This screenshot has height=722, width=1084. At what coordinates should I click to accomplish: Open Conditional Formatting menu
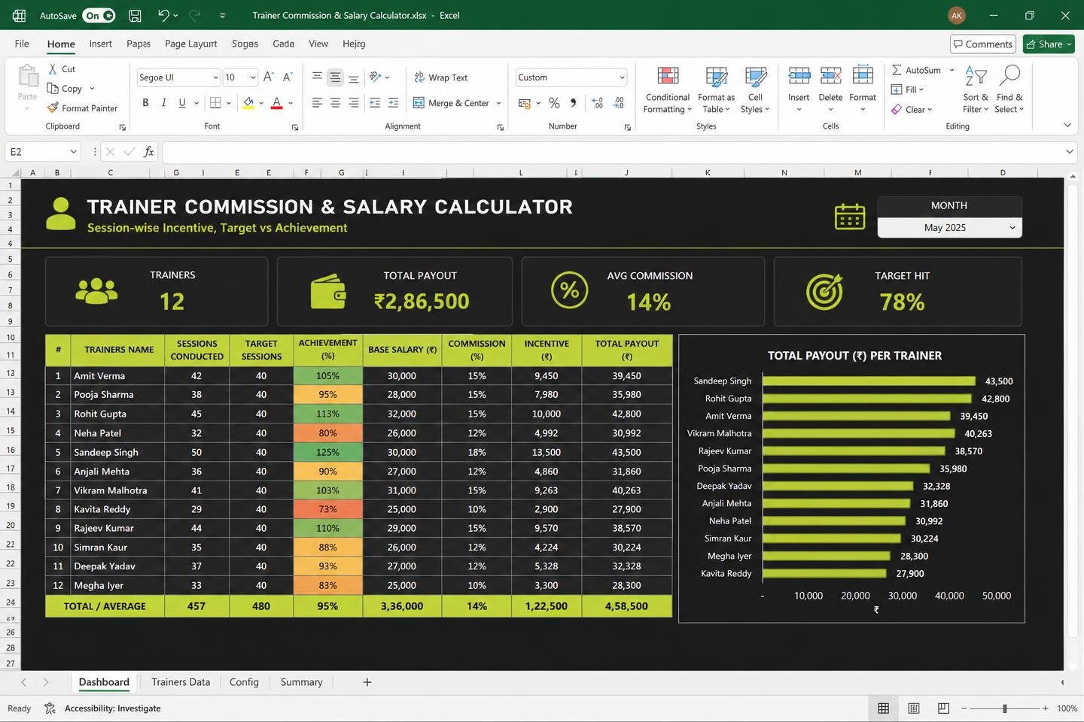(668, 90)
